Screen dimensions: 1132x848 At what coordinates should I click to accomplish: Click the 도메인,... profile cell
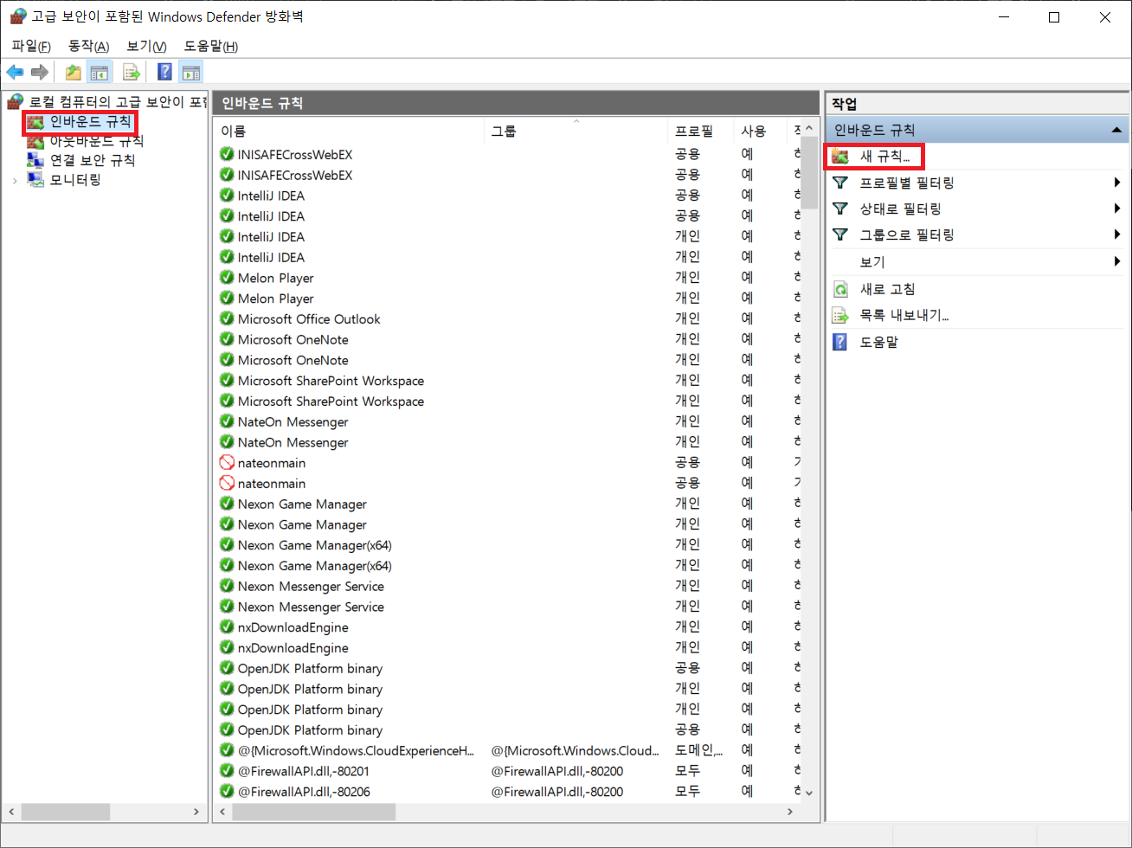698,750
